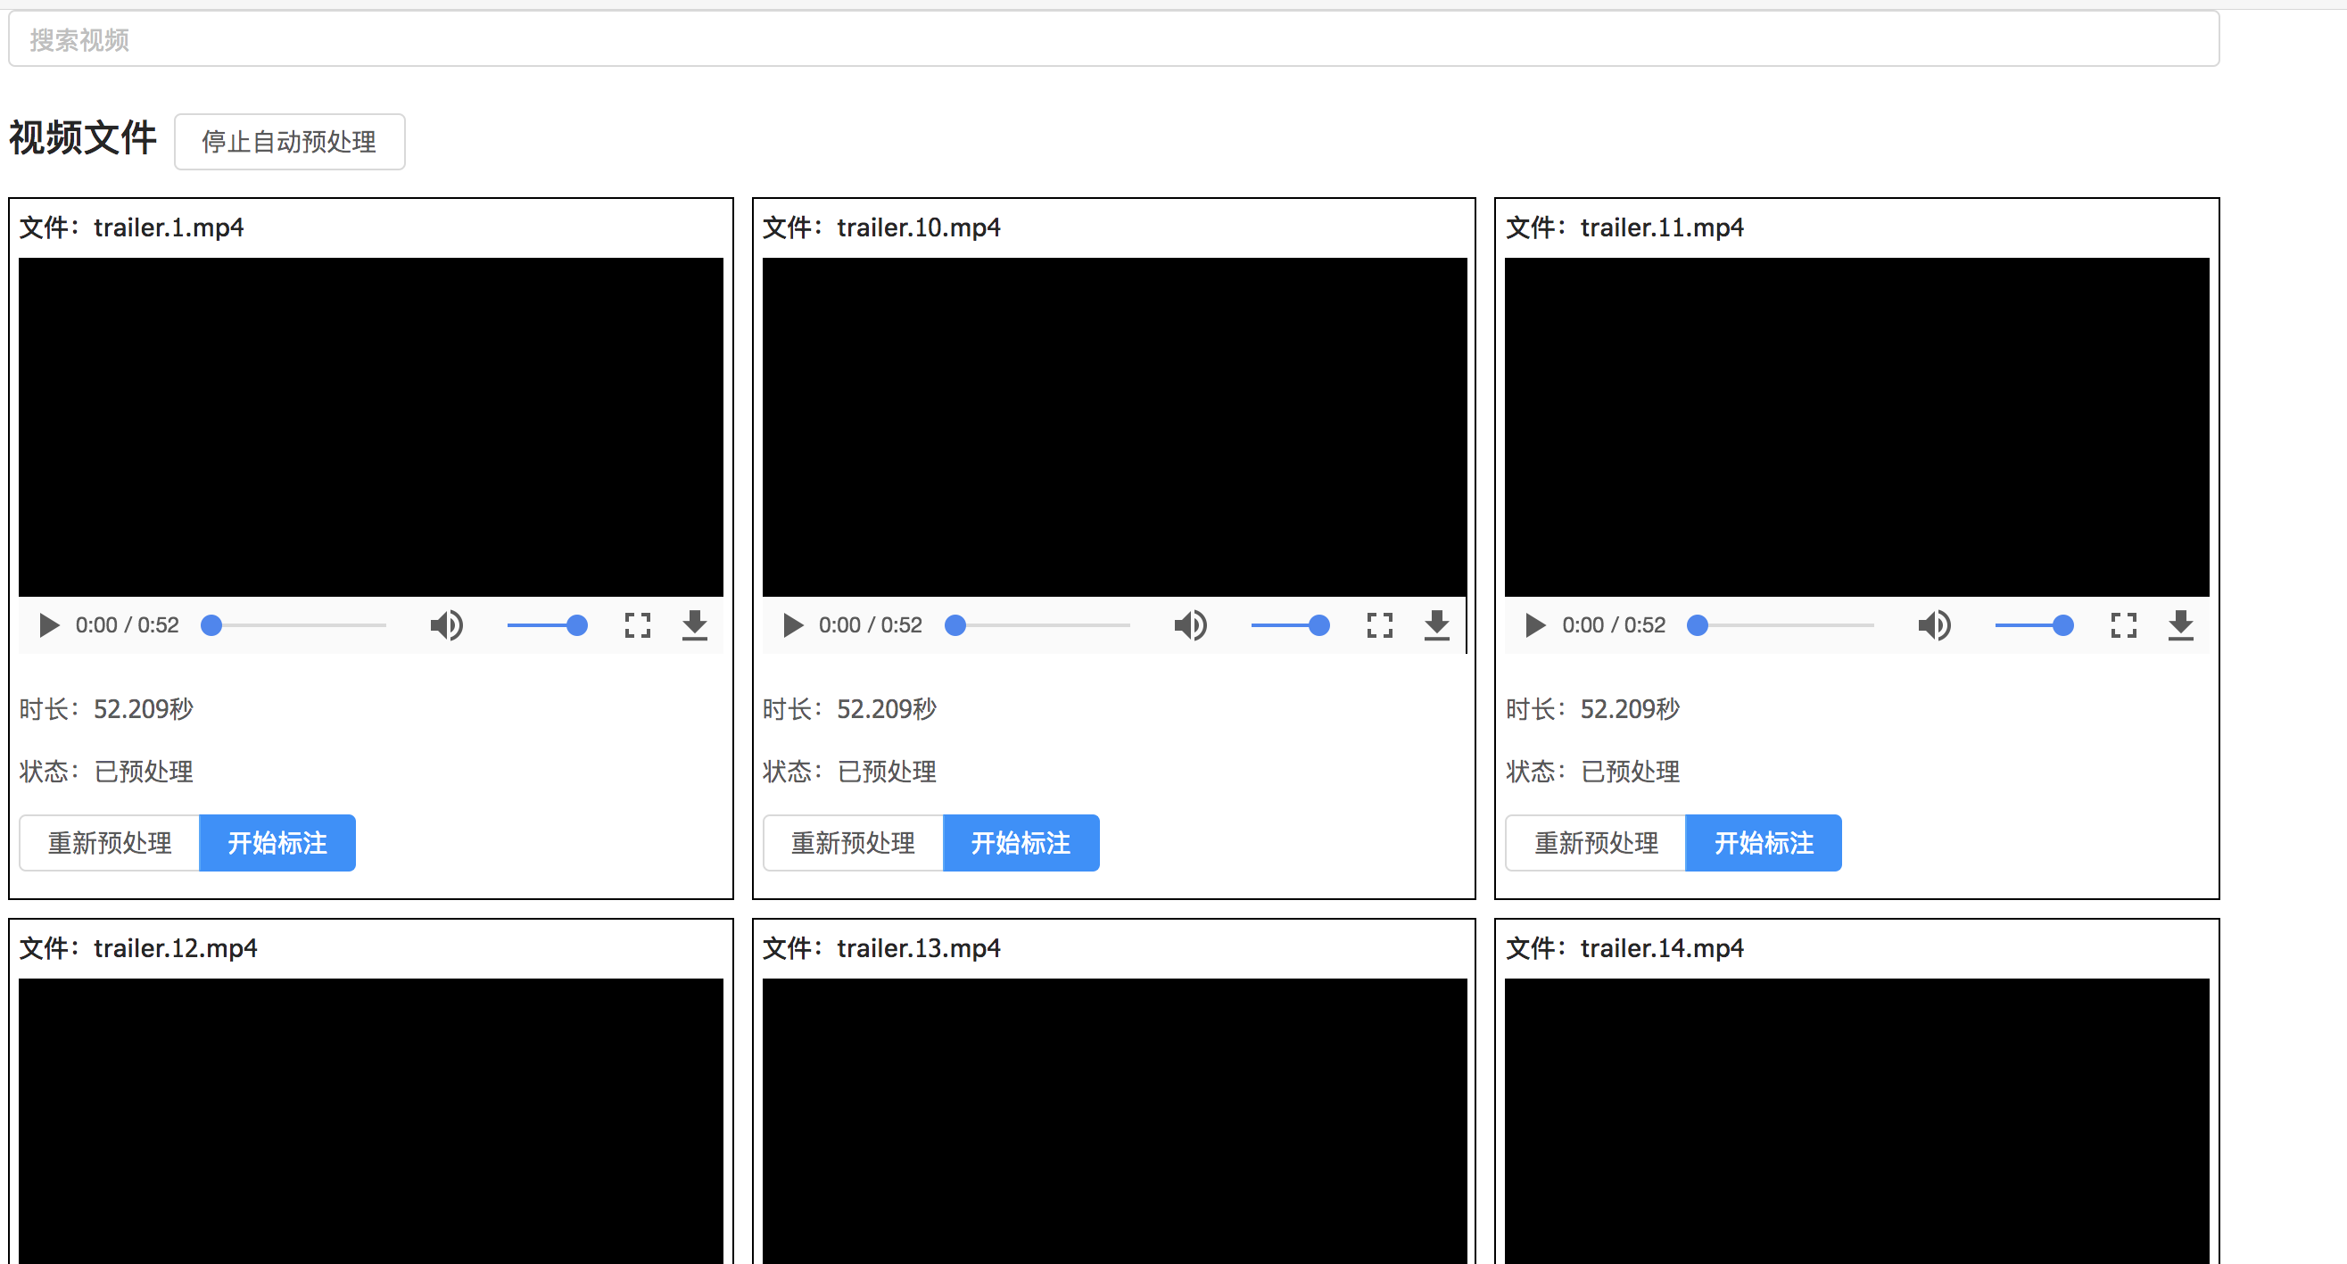Download the trailer.1.mp4 video
This screenshot has height=1264, width=2347.
[694, 625]
